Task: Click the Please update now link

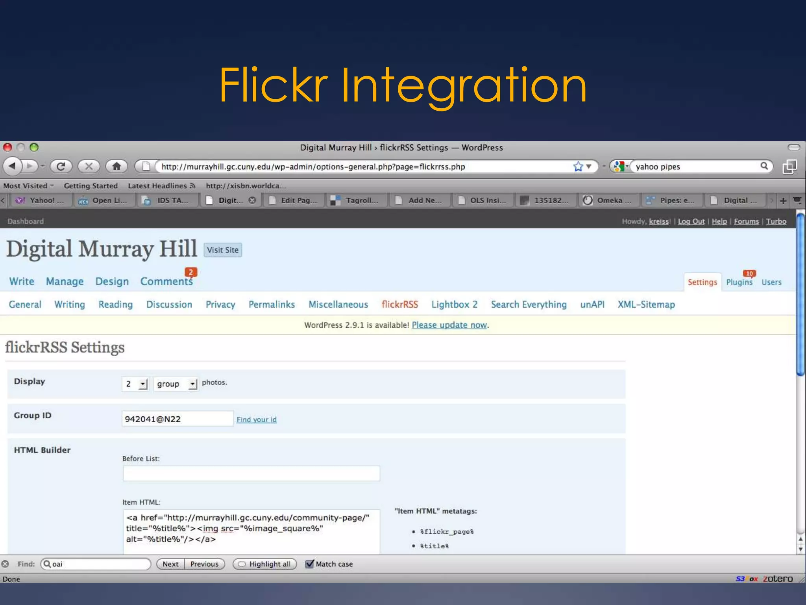Action: click(x=449, y=325)
